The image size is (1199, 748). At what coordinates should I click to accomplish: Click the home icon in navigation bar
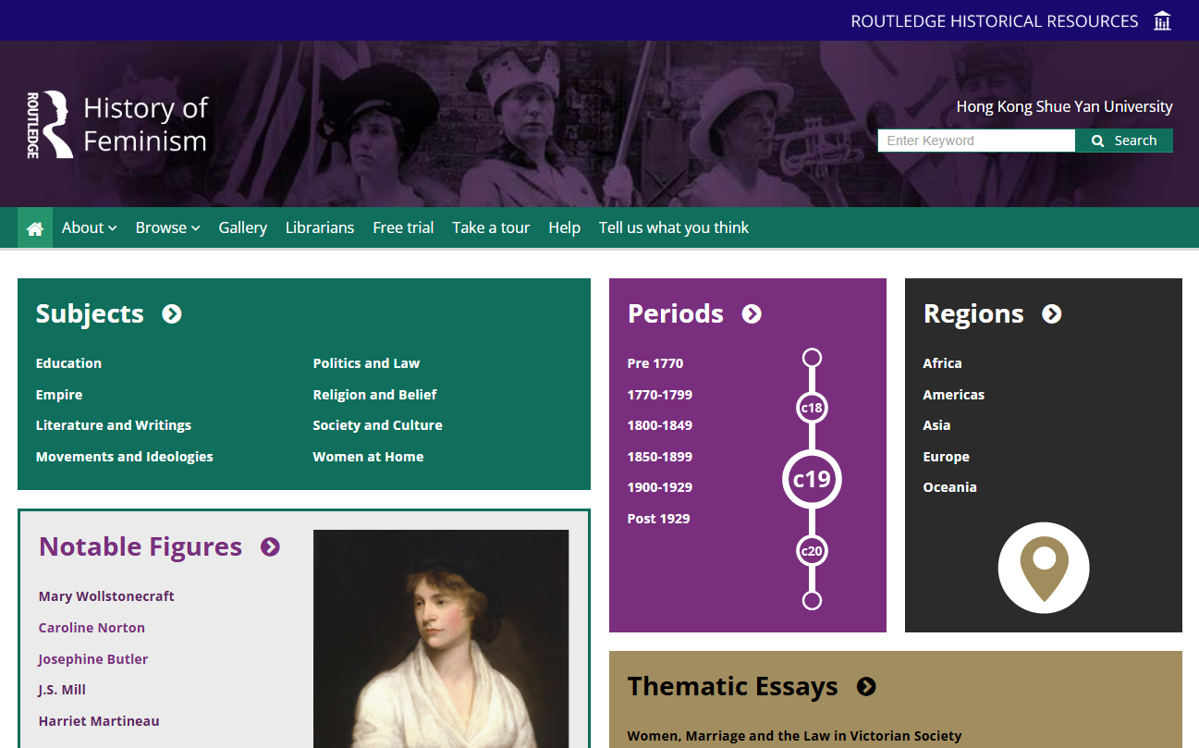[x=35, y=228]
